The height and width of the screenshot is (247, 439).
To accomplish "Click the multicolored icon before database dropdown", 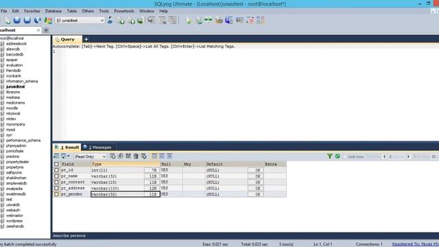I will tap(48, 20).
